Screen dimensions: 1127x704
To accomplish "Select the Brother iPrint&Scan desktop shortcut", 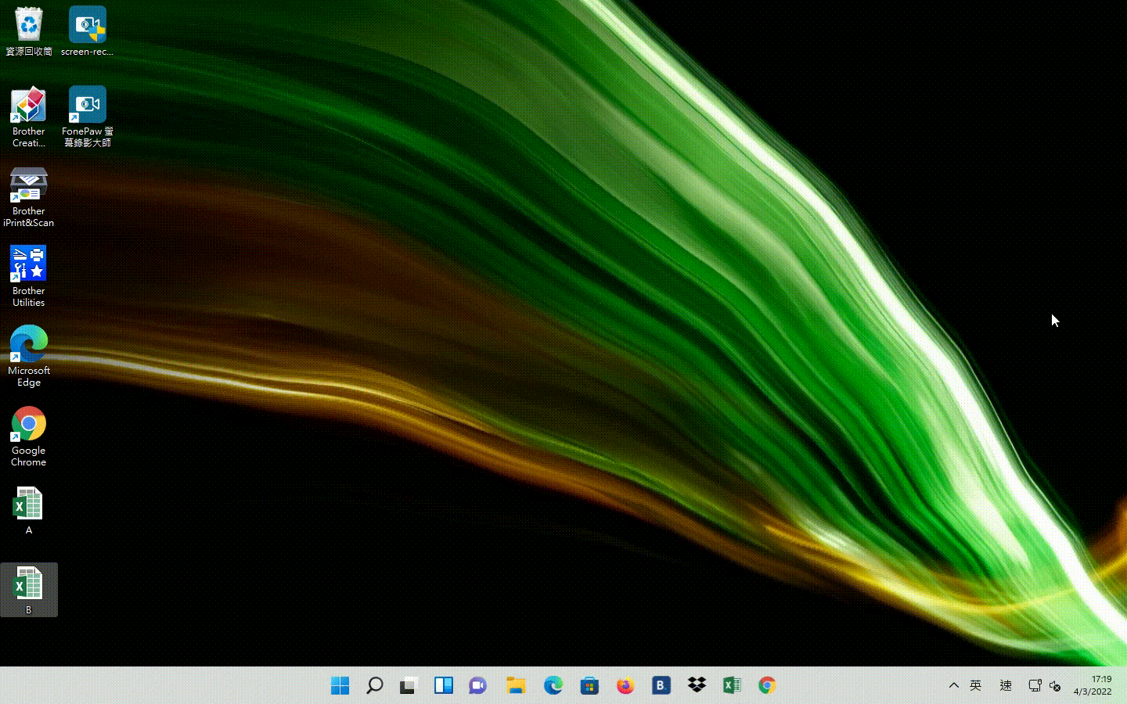I will pos(28,196).
